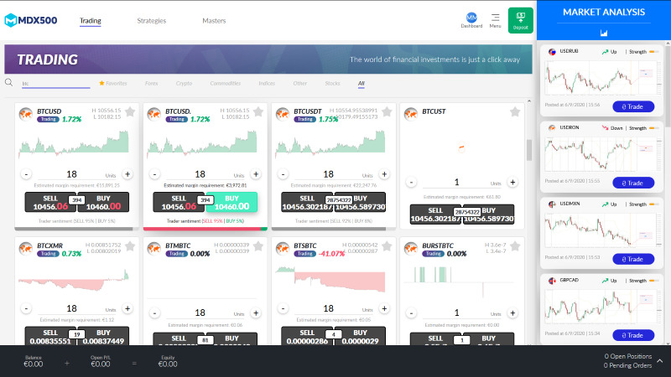The width and height of the screenshot is (671, 377).
Task: Filter by Commodities category
Action: [226, 83]
